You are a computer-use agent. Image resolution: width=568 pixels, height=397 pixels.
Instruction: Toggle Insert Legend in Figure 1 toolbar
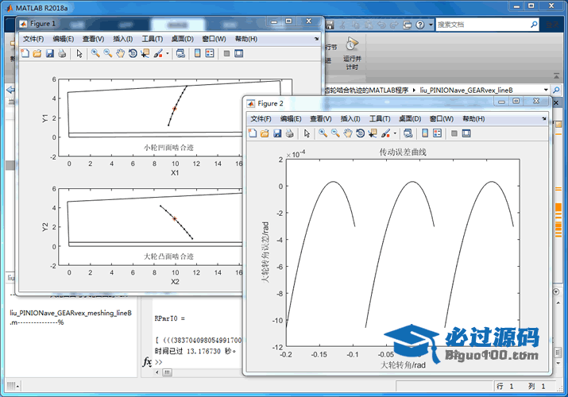(x=210, y=53)
